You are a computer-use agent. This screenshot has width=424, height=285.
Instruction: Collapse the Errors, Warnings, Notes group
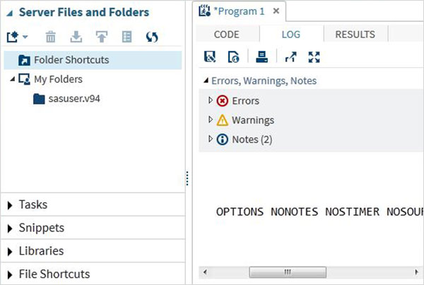(206, 81)
